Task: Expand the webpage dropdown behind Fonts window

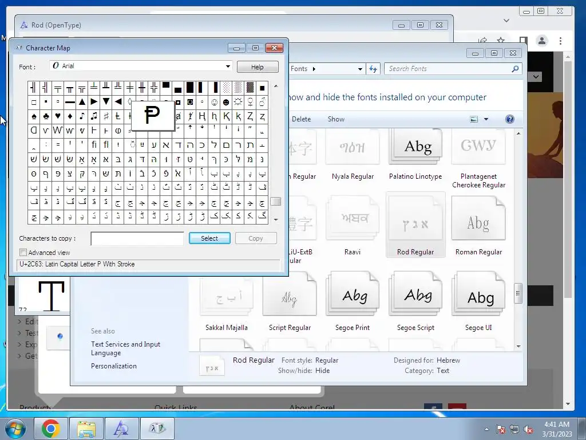Action: (536, 77)
